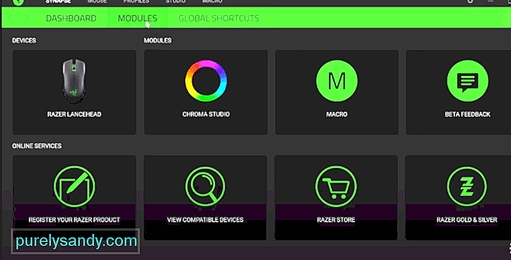Go back with the left arrow
This screenshot has width=511, height=260.
[x=11, y=18]
